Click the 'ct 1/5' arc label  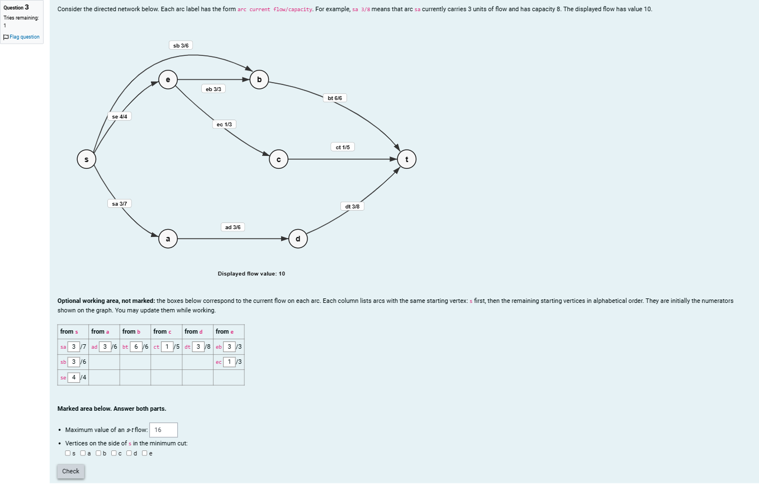[343, 147]
